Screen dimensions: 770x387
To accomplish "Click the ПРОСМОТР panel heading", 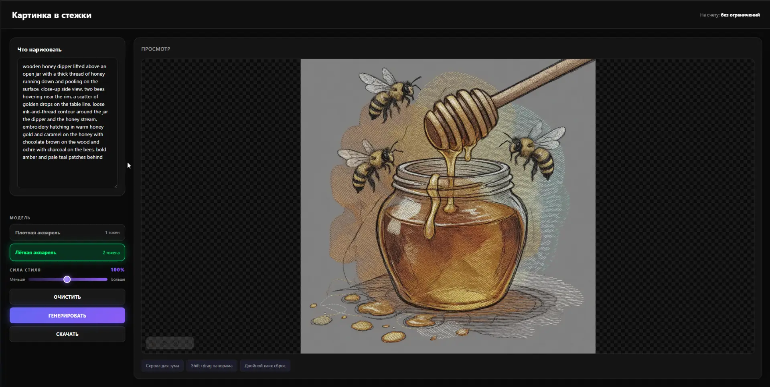I will pyautogui.click(x=156, y=49).
